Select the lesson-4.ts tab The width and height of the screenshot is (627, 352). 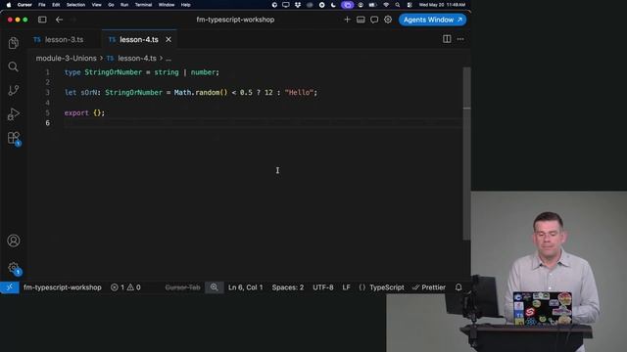pos(139,39)
